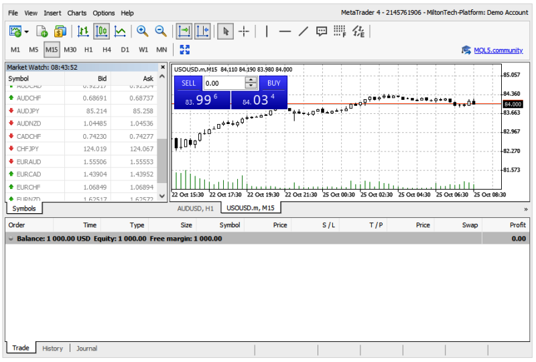Open the Options menu
This screenshot has width=536, height=362.
coord(104,13)
